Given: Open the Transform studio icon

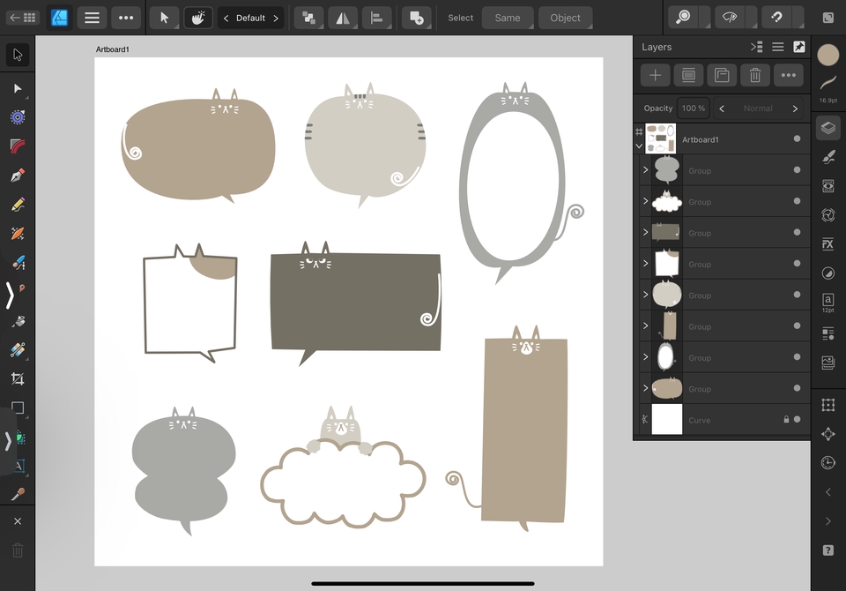Looking at the screenshot, I should pyautogui.click(x=828, y=405).
